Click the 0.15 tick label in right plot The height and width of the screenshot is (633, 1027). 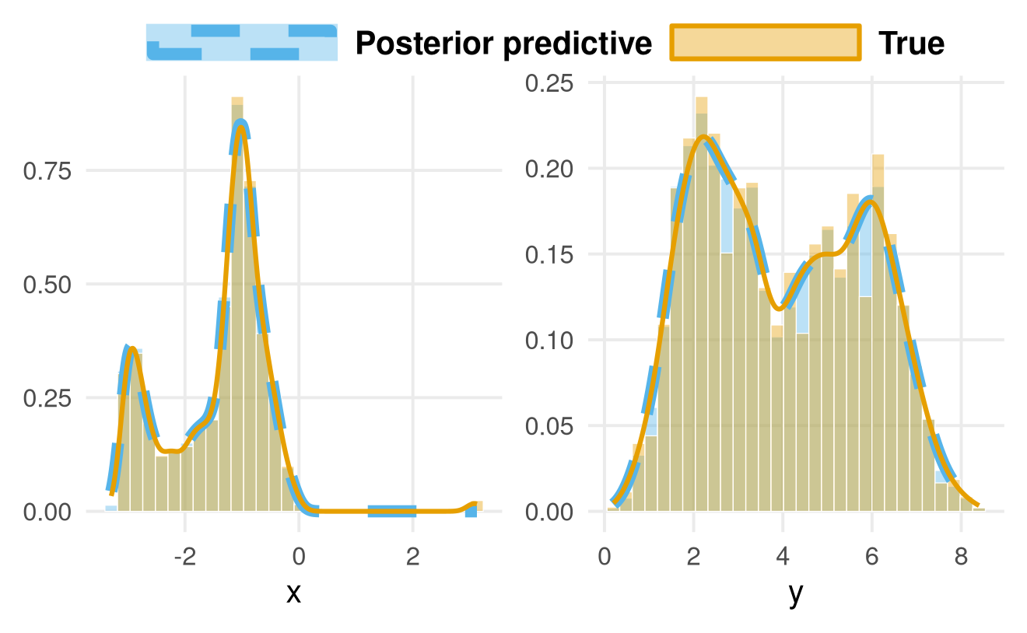point(552,254)
